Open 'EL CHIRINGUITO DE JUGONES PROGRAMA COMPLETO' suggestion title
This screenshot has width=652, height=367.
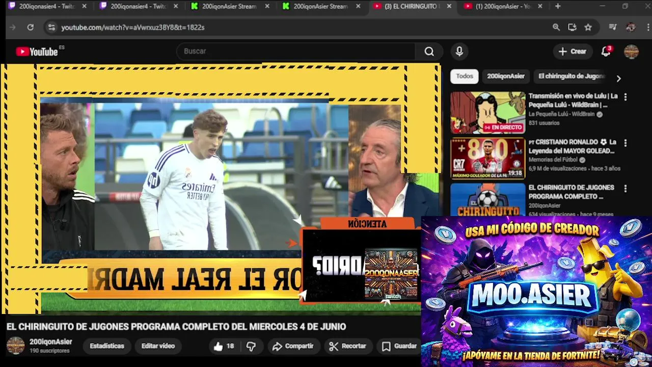click(571, 192)
